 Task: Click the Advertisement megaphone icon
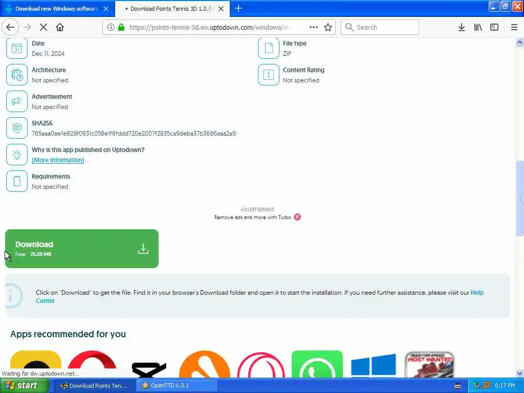17,101
